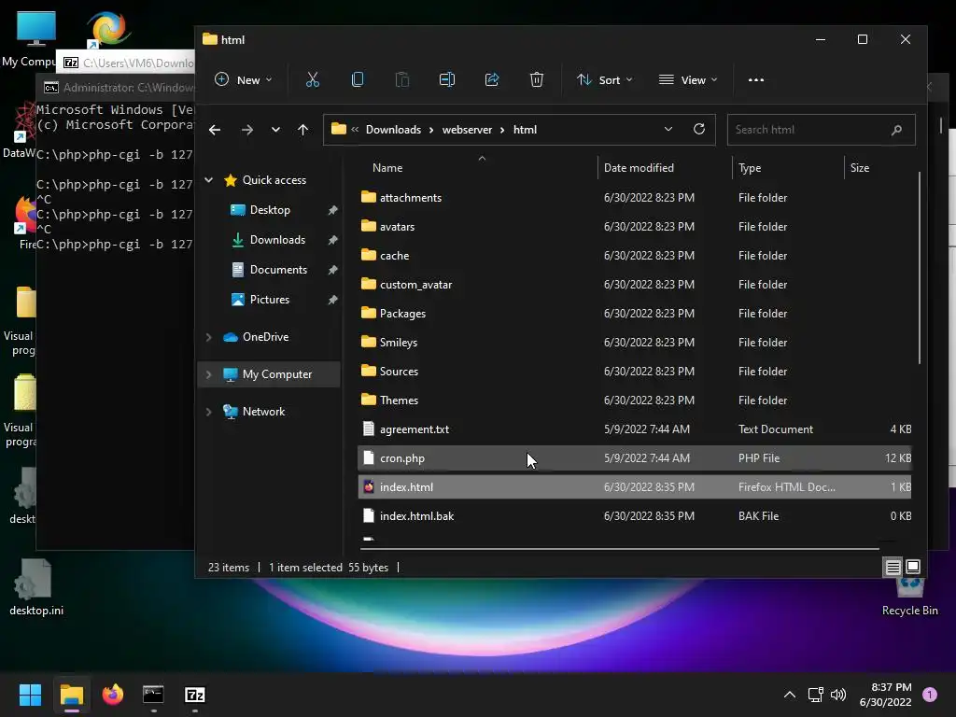Select the Packages folder
956x717 pixels.
coord(634,314)
